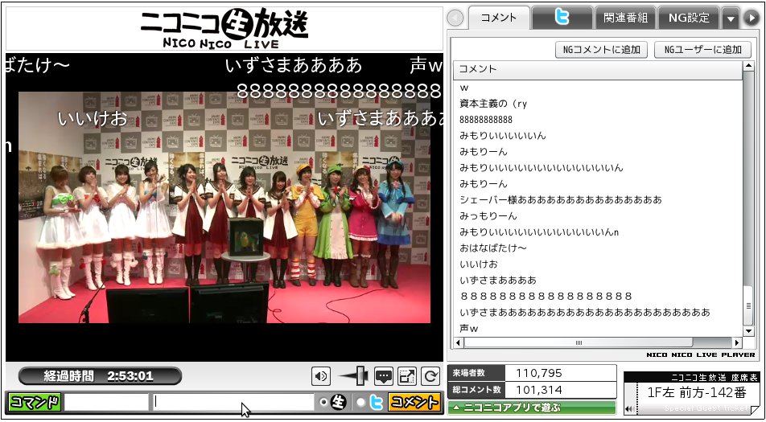This screenshot has height=422, width=766.
Task: Click the NGコメントに追加 button
Action: 601,50
